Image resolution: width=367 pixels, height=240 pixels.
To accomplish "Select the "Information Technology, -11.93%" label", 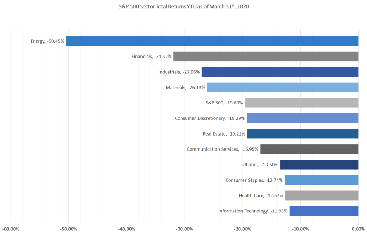I will (253, 211).
